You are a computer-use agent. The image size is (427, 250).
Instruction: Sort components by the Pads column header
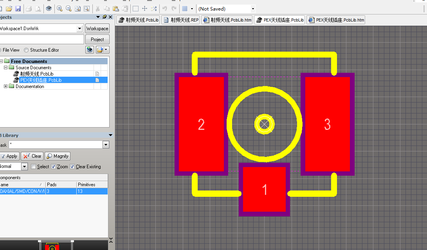click(x=61, y=185)
